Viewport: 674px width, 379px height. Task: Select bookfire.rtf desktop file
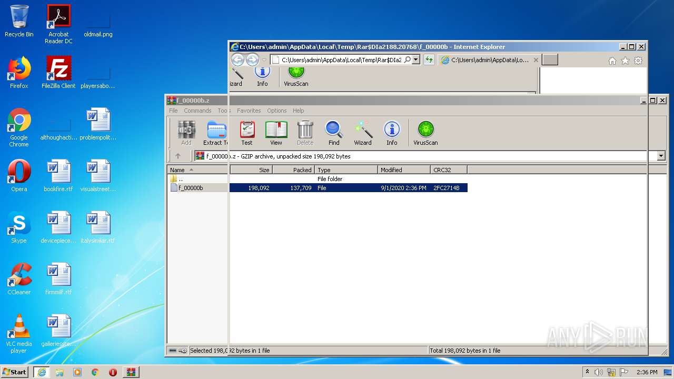(58, 176)
